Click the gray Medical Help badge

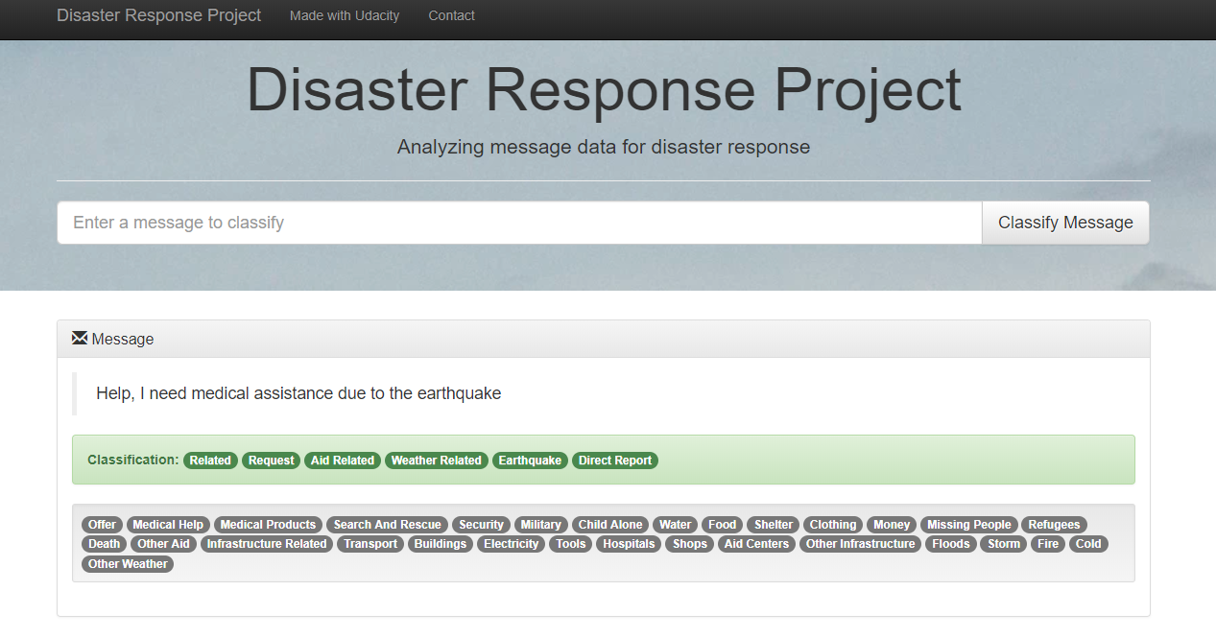(x=168, y=525)
